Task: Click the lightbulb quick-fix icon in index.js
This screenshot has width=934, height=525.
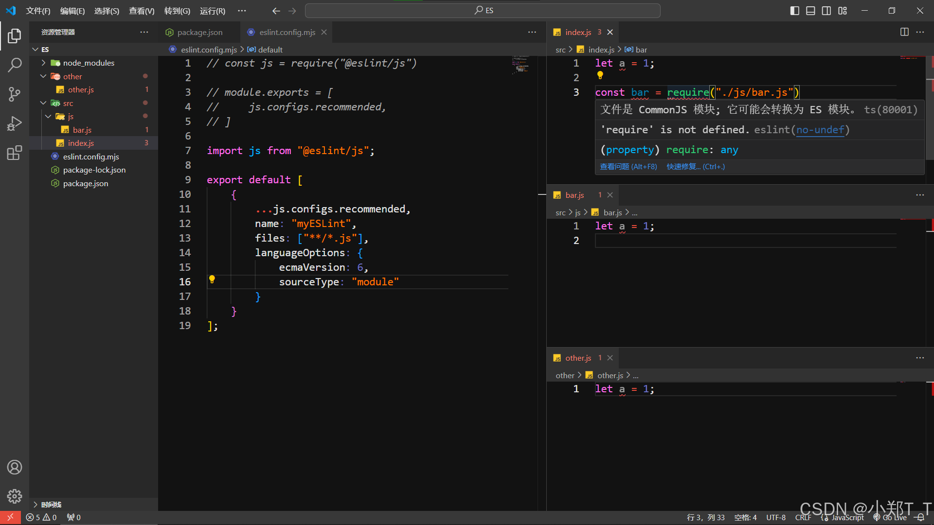Action: pos(600,75)
